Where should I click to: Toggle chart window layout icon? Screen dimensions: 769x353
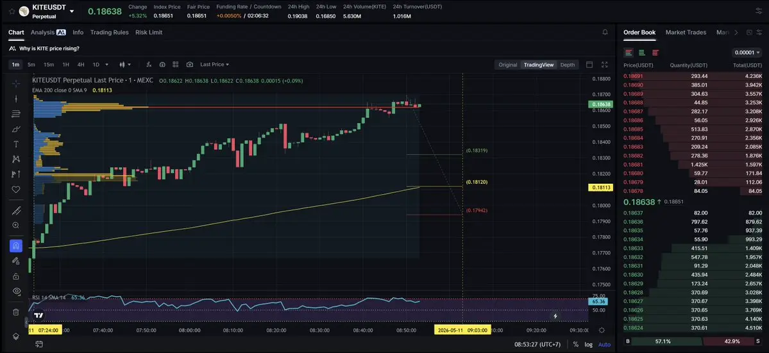tap(589, 65)
